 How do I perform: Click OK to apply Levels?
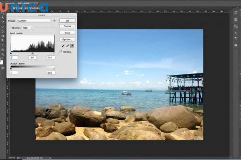(x=67, y=20)
